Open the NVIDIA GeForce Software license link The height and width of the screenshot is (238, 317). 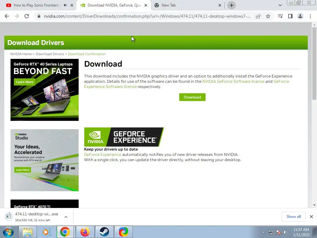[x=233, y=82]
